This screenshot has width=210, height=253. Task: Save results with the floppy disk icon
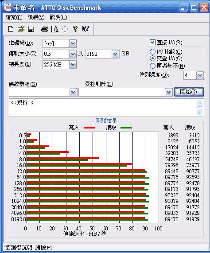(x=31, y=29)
